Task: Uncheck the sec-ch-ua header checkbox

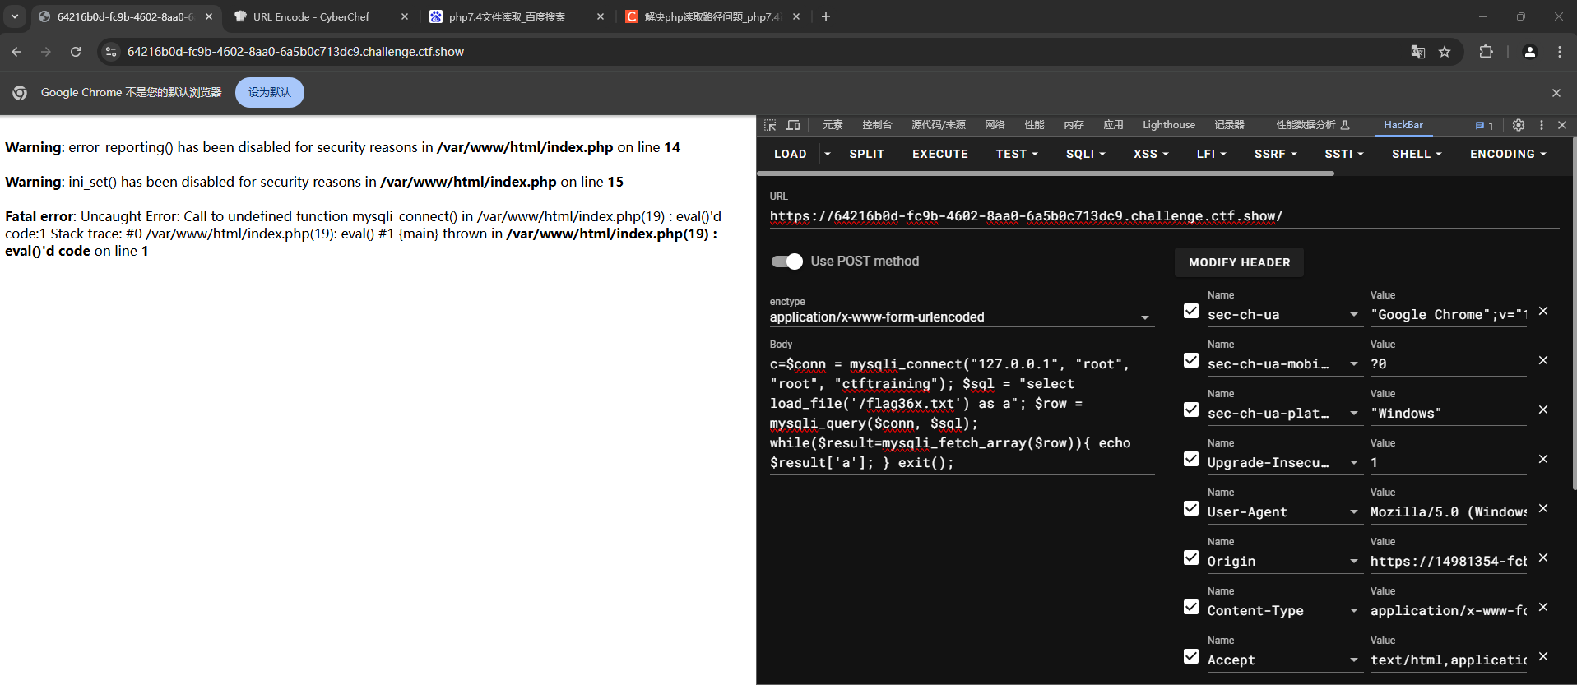Action: pyautogui.click(x=1191, y=311)
